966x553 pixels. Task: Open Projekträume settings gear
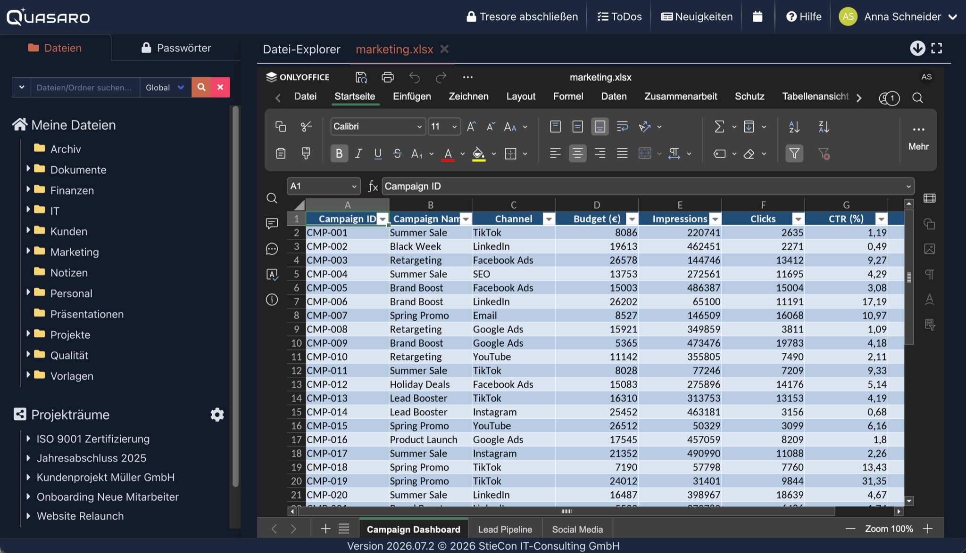click(x=217, y=415)
